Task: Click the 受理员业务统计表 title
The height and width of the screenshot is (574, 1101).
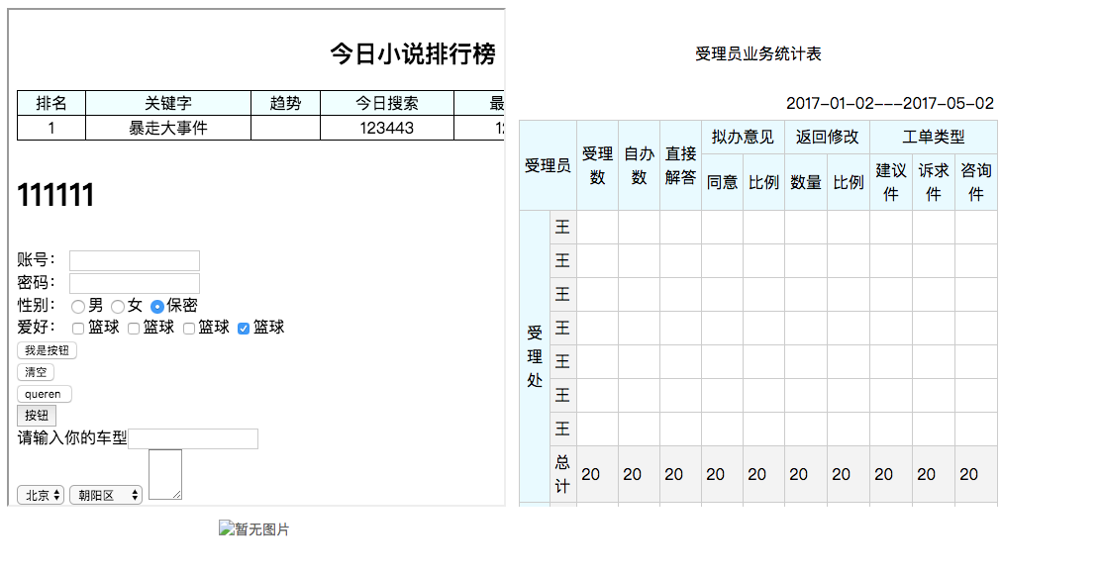Action: pos(758,54)
